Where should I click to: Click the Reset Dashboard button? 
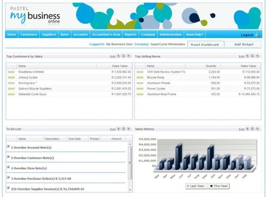coord(206,44)
